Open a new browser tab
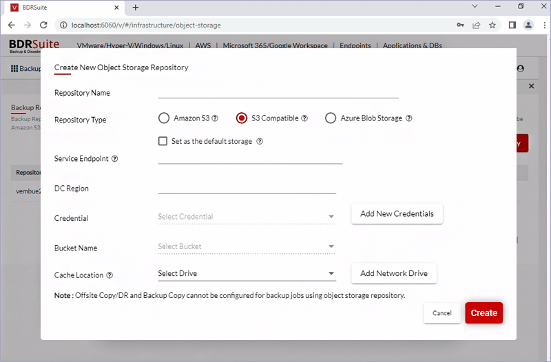 pyautogui.click(x=136, y=8)
